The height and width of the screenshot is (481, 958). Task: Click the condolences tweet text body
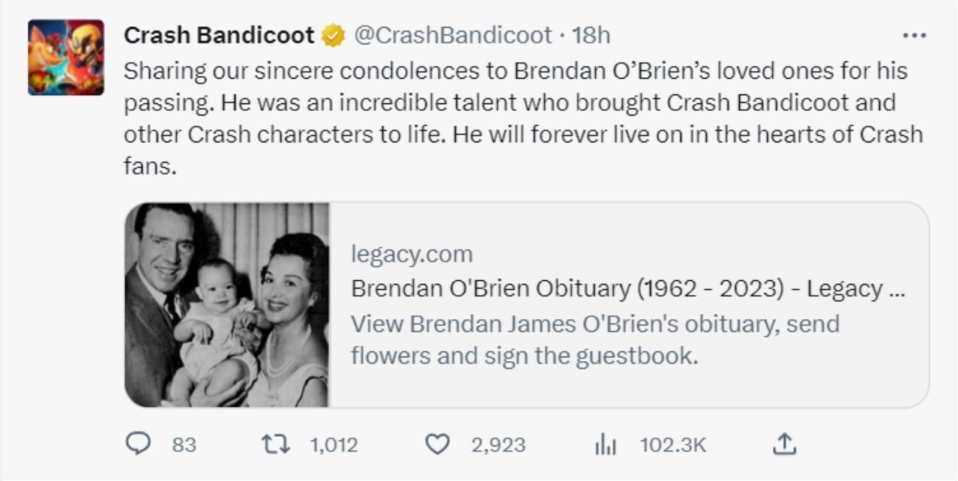point(522,118)
